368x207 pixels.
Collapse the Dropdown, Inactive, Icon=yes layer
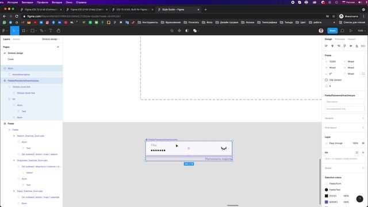[x=14, y=160]
